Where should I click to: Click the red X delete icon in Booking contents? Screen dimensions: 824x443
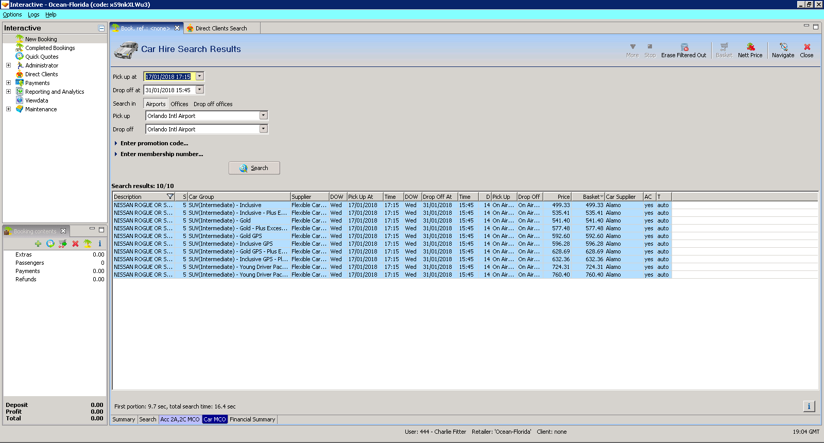point(75,244)
